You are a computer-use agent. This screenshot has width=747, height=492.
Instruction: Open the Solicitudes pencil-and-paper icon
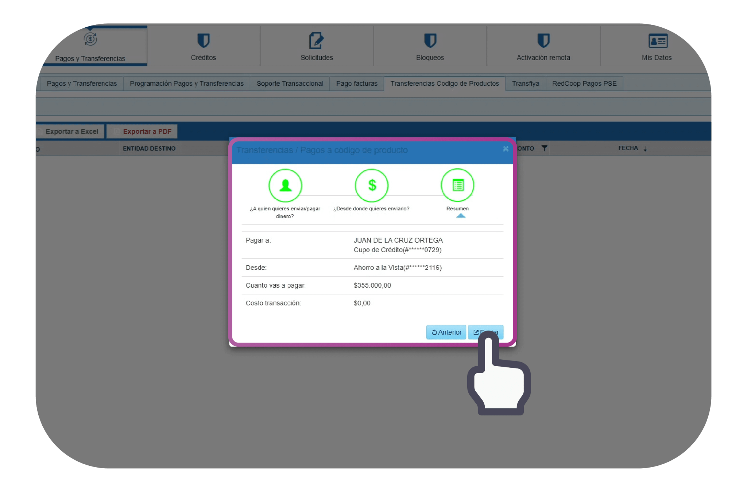click(x=316, y=40)
